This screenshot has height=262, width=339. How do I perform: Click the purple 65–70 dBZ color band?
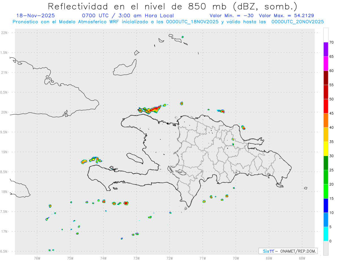326,49
